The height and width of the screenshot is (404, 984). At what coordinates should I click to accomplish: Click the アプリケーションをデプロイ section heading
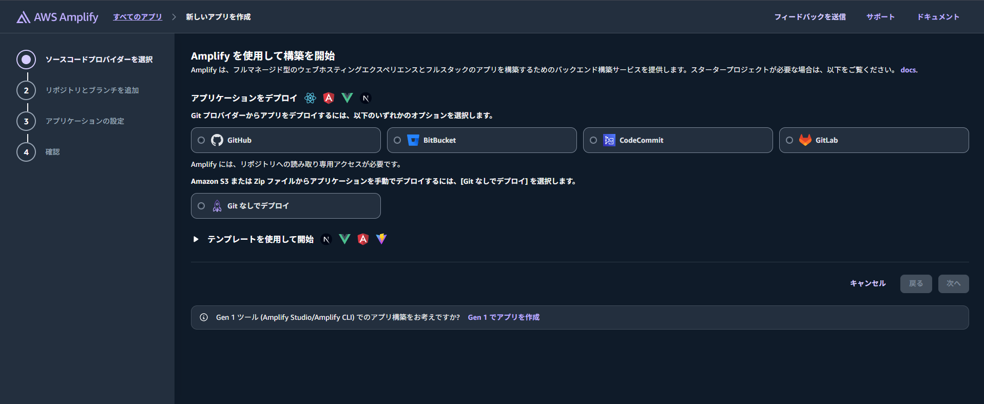tap(244, 98)
